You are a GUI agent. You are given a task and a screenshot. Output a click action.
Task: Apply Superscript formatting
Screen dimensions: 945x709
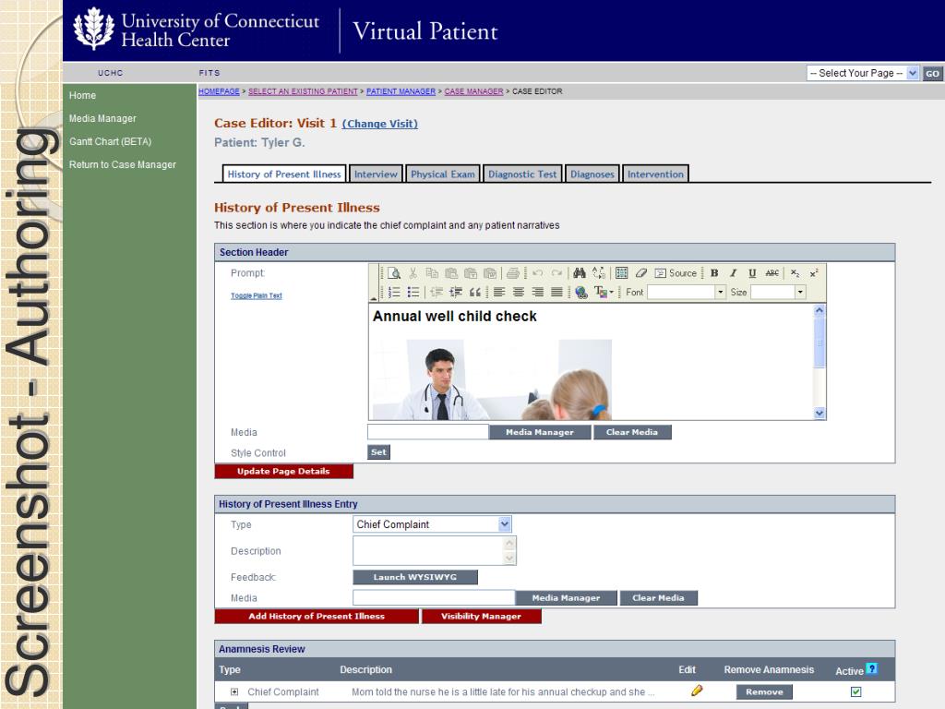(x=814, y=273)
